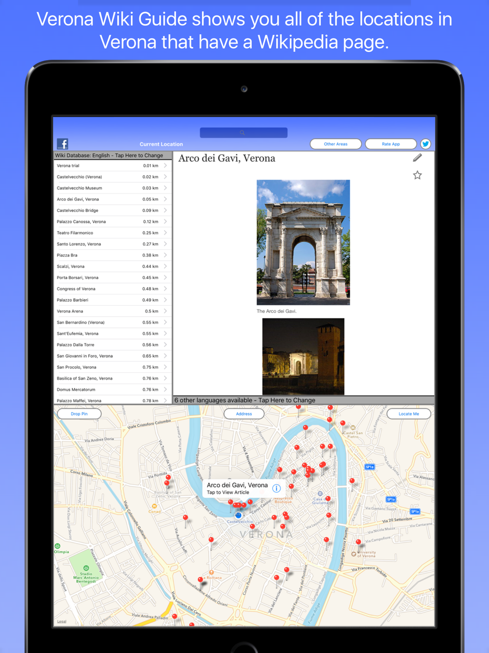The image size is (489, 653).
Task: Select Piazza Bra in the list
Action: [112, 255]
